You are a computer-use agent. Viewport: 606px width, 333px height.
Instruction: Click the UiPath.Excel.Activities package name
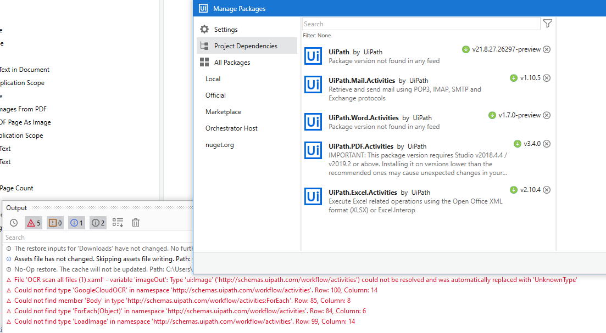click(363, 192)
